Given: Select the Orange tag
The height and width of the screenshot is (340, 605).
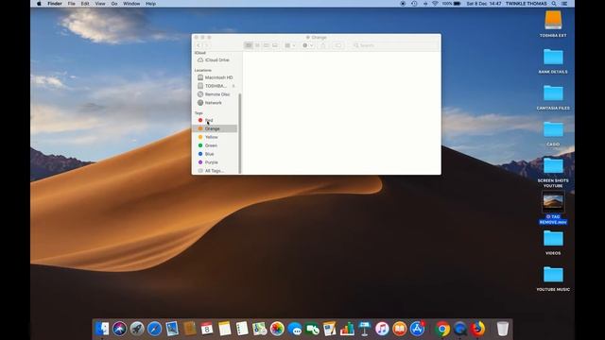Looking at the screenshot, I should click(x=216, y=128).
